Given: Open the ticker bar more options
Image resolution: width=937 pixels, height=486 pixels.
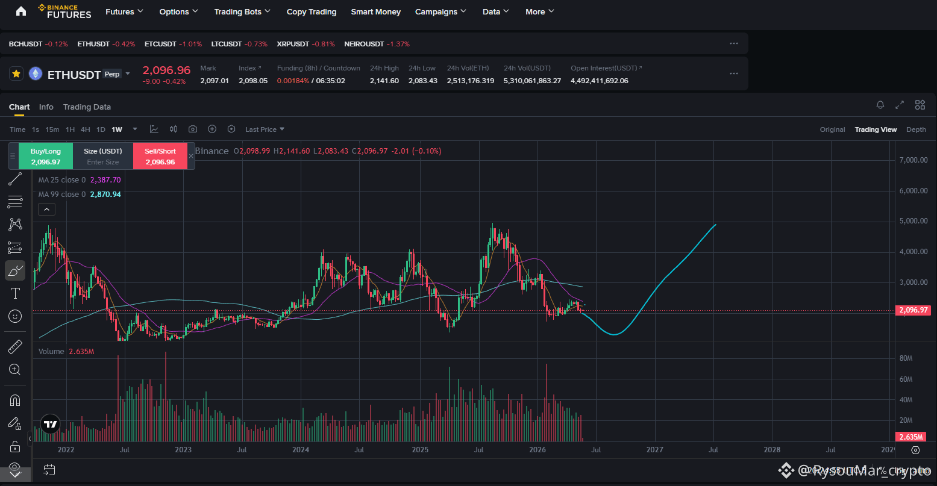Looking at the screenshot, I should click(734, 43).
